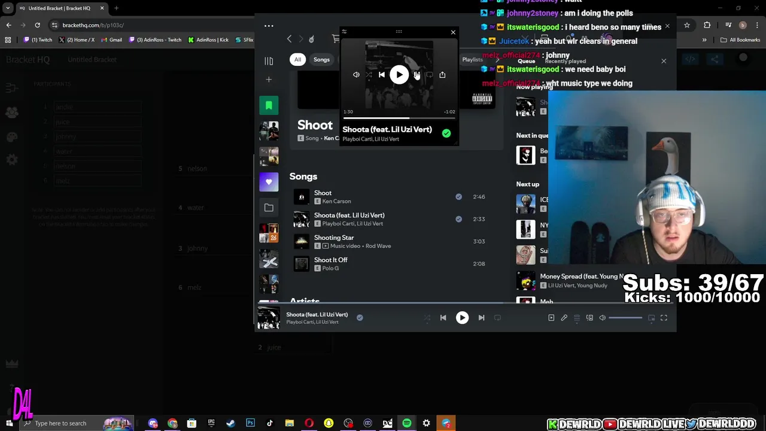Toggle saved checkmark for Shoota row
This screenshot has height=431, width=766.
458,219
